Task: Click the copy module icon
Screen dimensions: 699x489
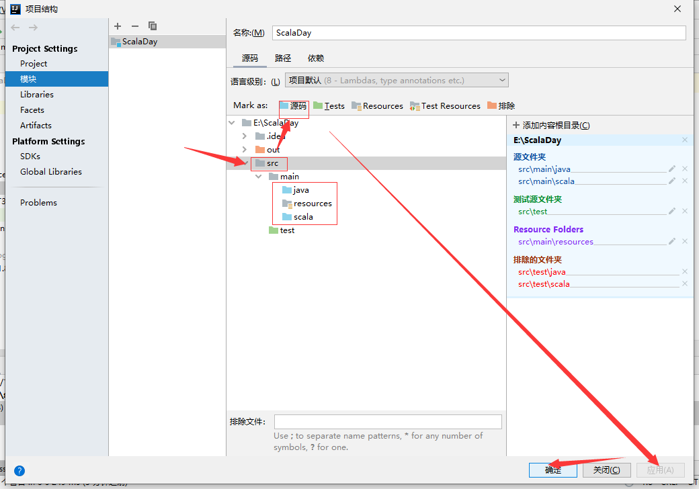Action: coord(153,26)
